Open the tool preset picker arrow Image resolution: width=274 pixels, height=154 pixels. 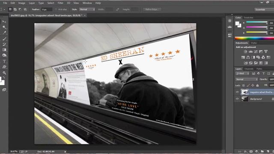click(4, 9)
